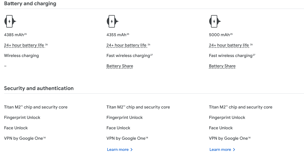The height and width of the screenshot is (154, 304).
Task: Open the middle column's Learn more link
Action: coord(120,150)
